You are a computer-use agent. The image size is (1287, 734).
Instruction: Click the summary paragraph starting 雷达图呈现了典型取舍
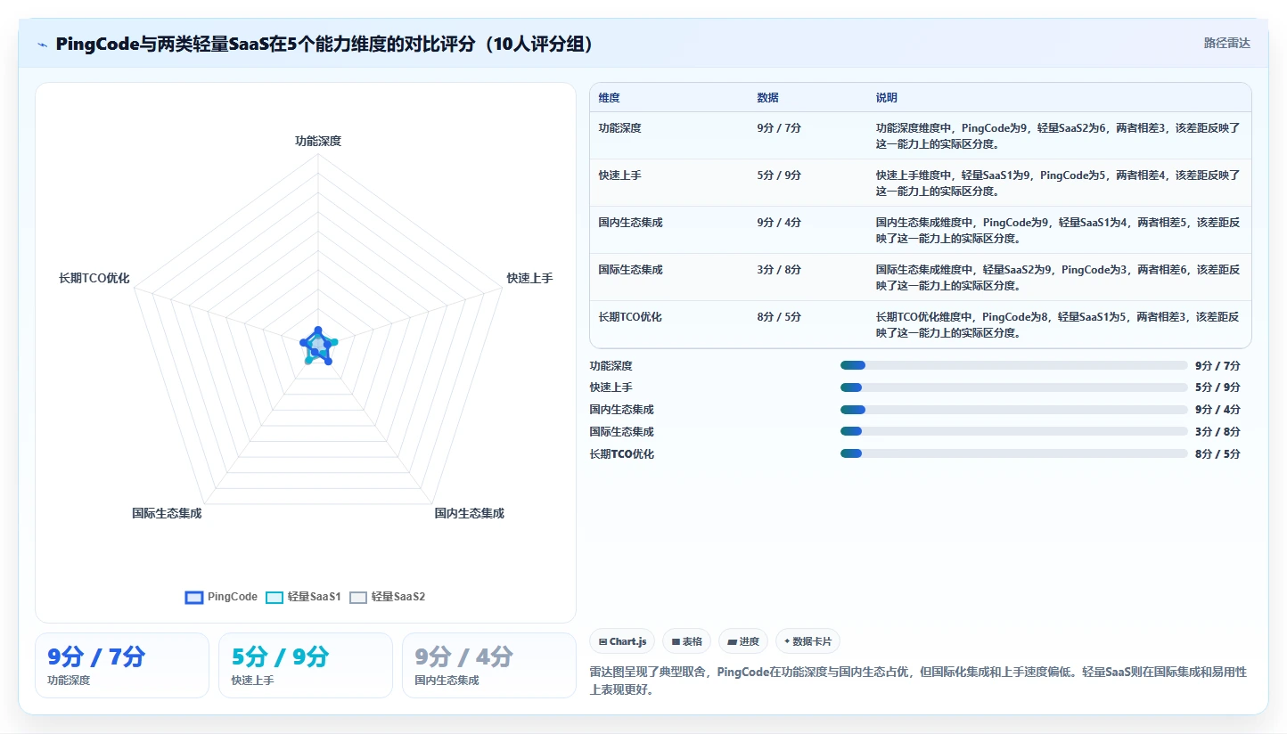(x=918, y=681)
